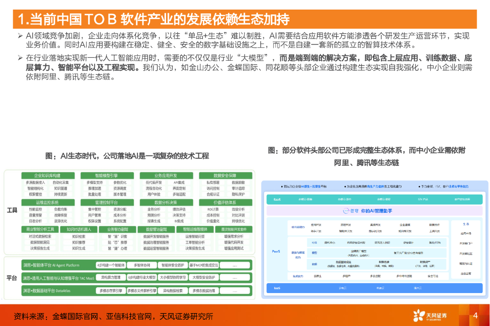Click the 对话式数据检索 item

(x=40, y=237)
